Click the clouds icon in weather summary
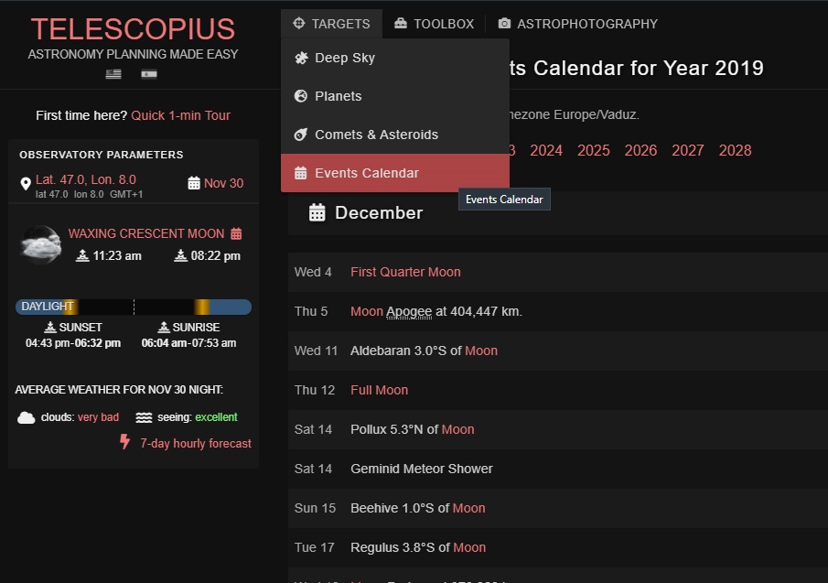 point(26,417)
